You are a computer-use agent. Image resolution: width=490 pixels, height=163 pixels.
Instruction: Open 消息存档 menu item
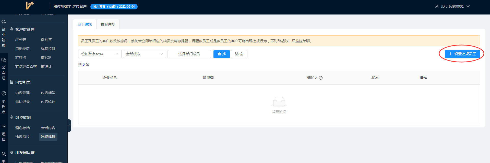pos(22,128)
